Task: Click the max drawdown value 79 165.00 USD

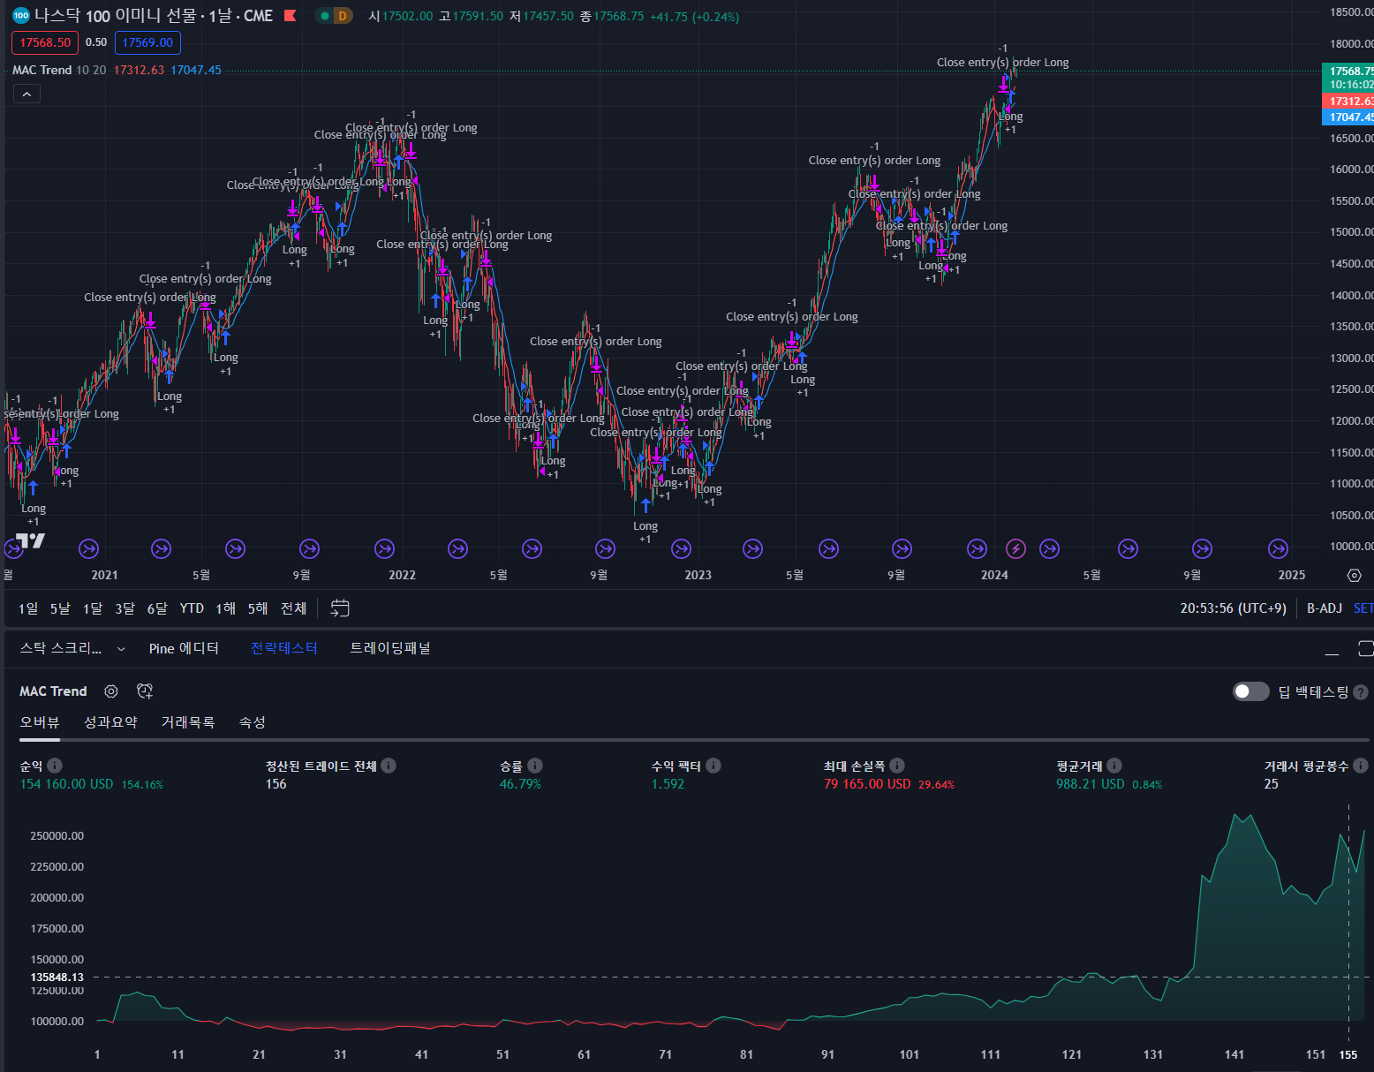Action: point(867,784)
